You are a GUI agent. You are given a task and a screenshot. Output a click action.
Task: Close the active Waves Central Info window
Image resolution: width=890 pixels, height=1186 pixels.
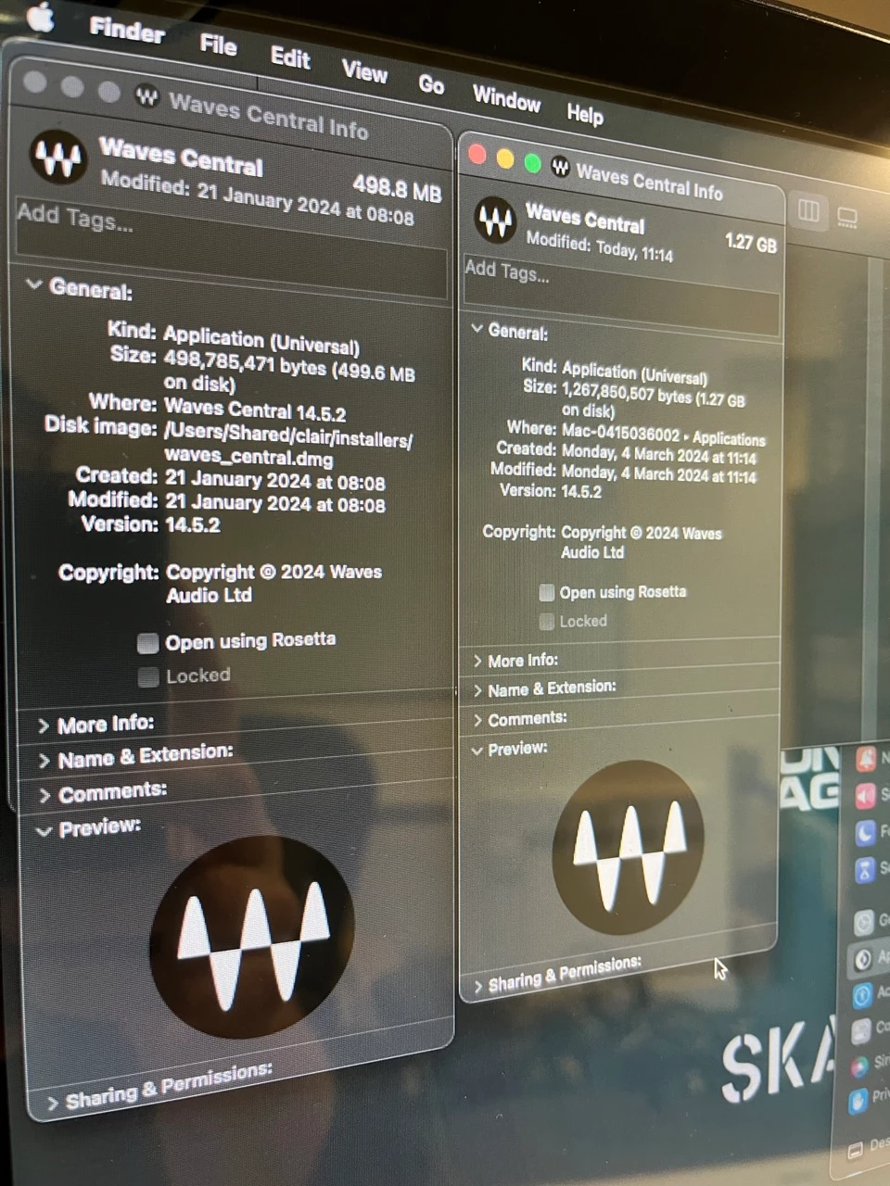[477, 154]
